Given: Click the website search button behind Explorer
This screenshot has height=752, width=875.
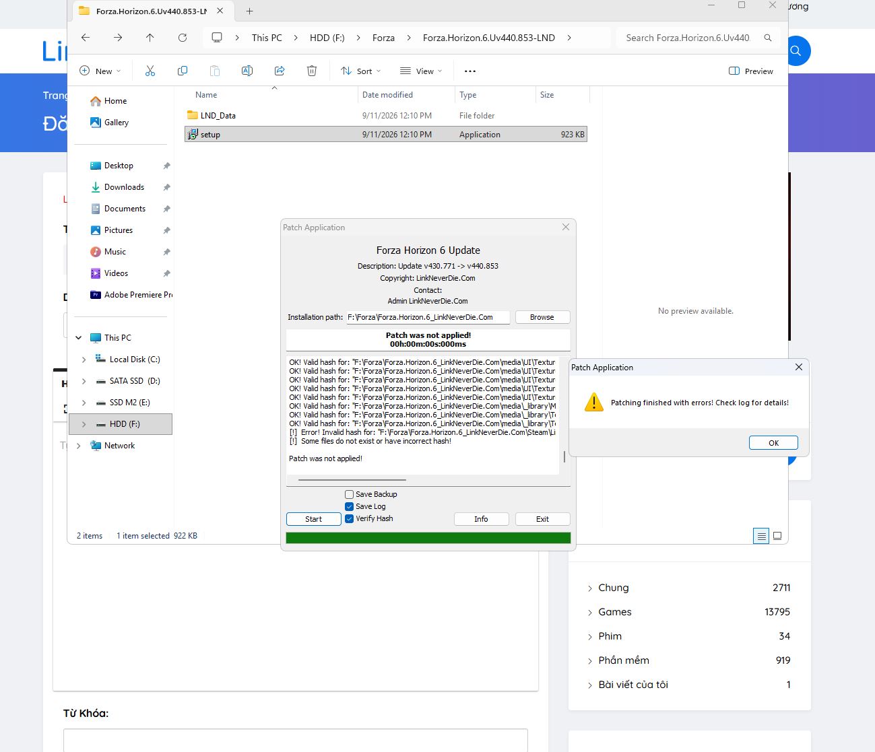Looking at the screenshot, I should [796, 50].
